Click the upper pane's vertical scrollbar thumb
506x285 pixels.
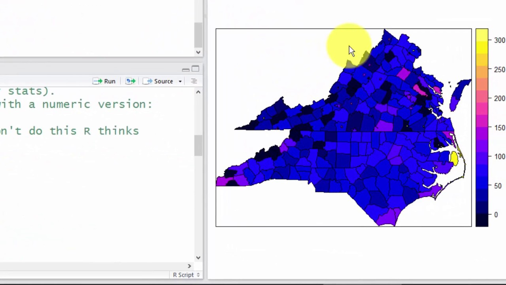198,35
